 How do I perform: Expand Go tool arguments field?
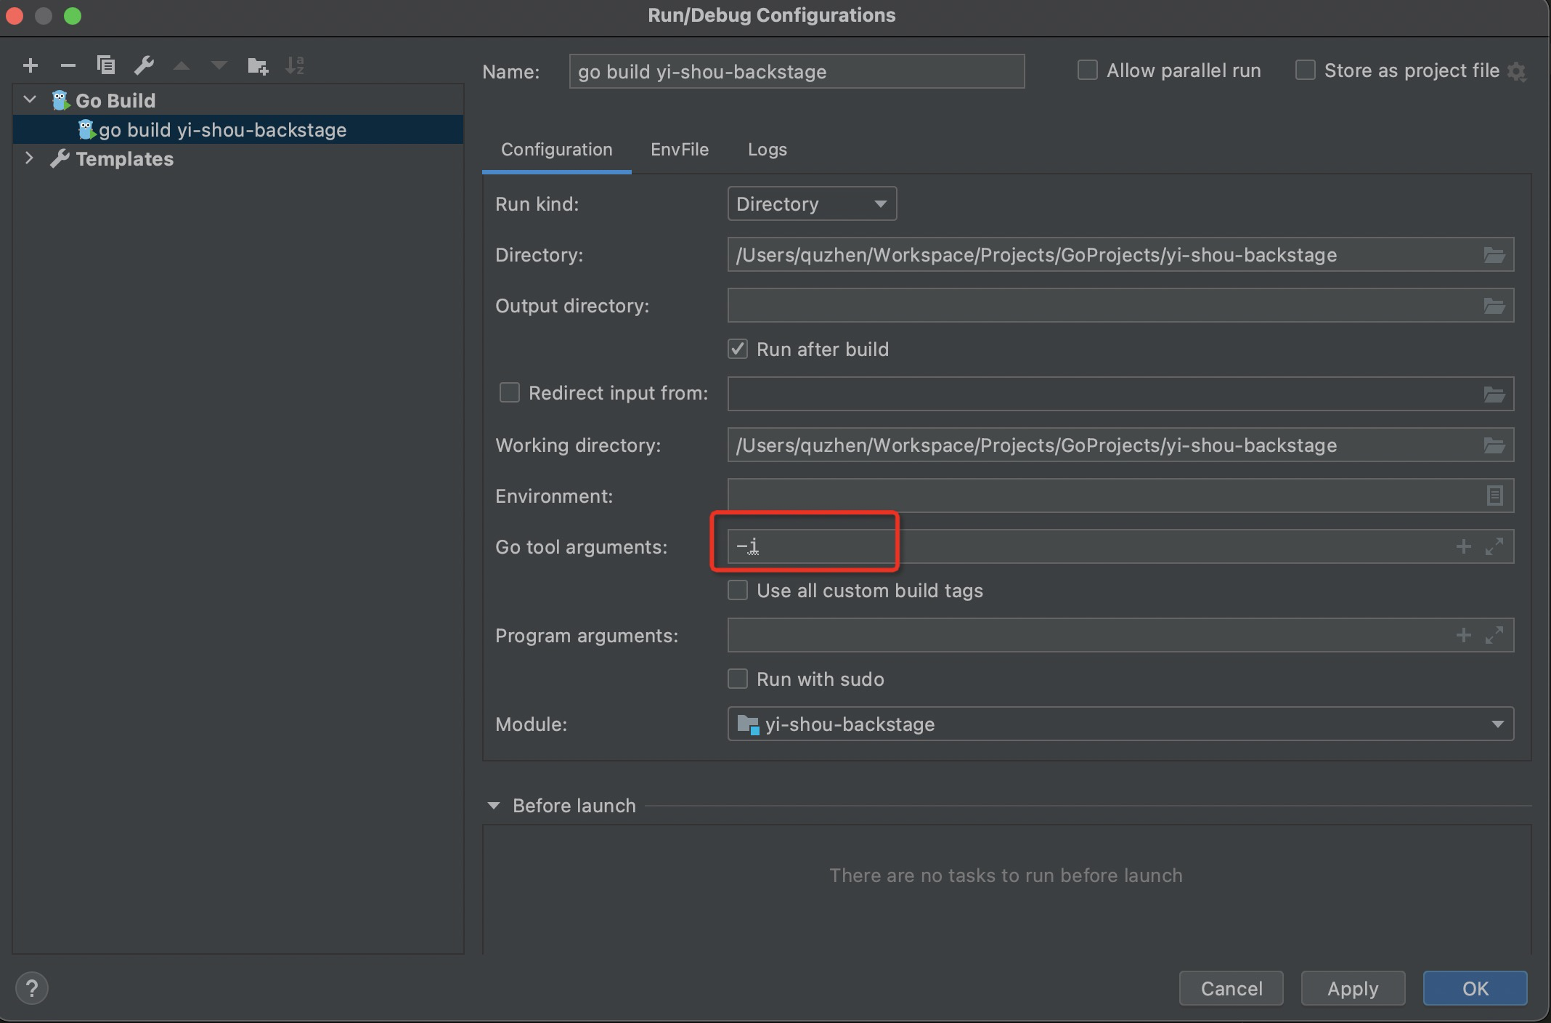(x=1494, y=547)
